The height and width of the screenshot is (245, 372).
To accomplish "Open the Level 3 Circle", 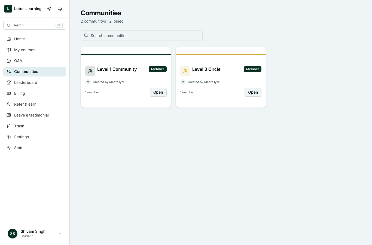I will (253, 92).
